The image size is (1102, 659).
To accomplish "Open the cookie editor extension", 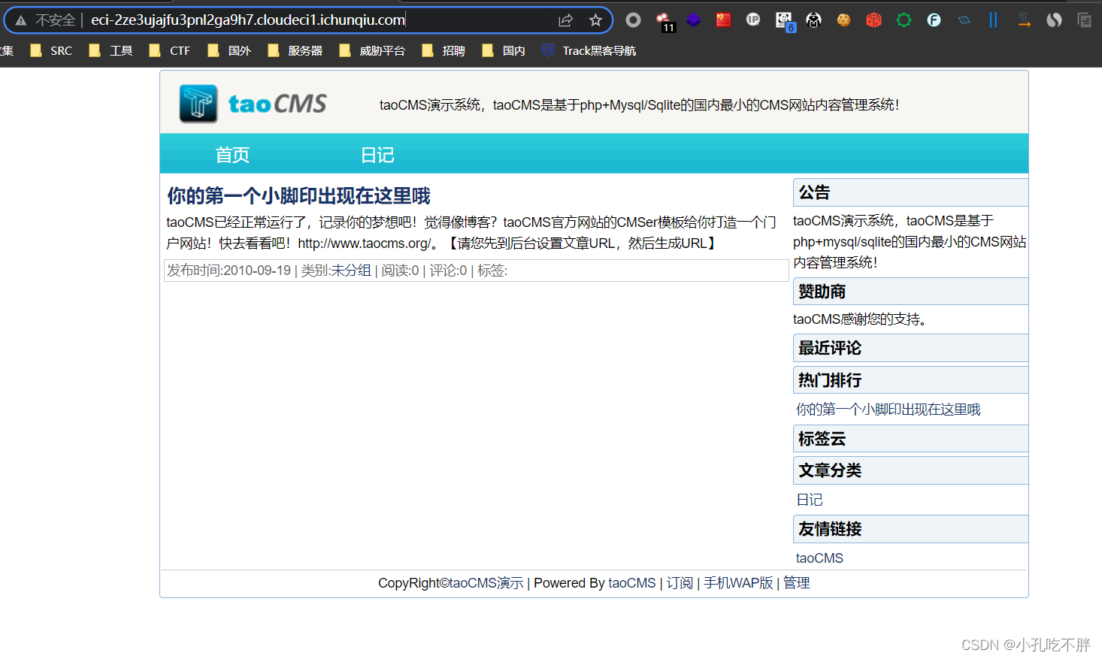I will pyautogui.click(x=843, y=20).
